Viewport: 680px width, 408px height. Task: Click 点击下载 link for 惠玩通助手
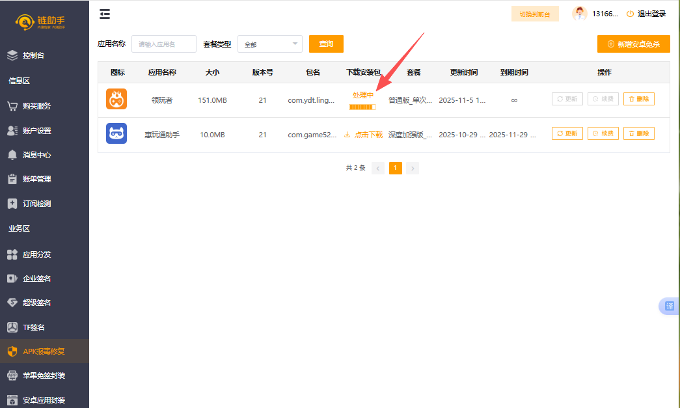coord(363,135)
